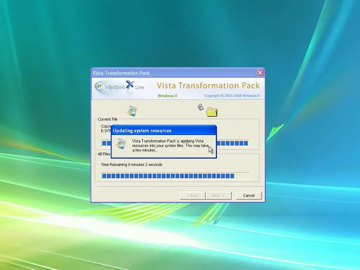
Task: Click the icon in the Updating system resources popup
Action: pos(121,144)
